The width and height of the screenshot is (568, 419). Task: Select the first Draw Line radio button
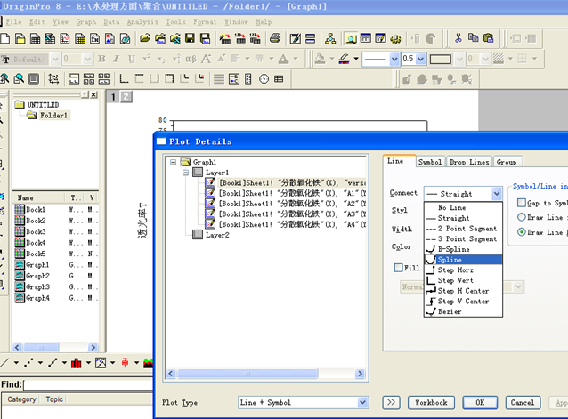[x=522, y=217]
